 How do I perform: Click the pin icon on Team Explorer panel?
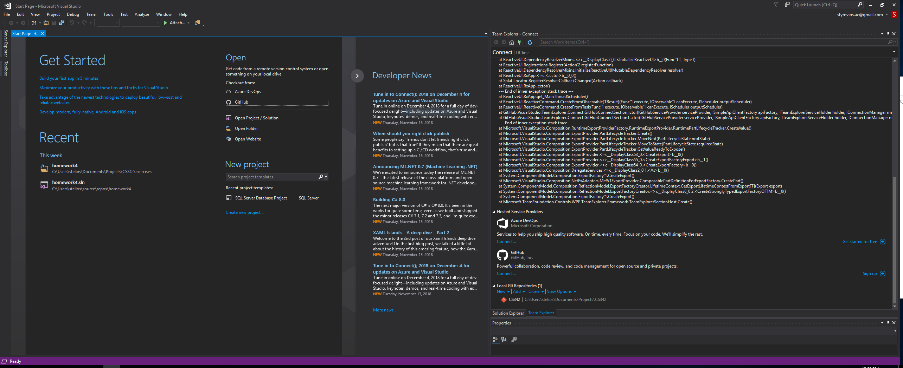pos(888,34)
